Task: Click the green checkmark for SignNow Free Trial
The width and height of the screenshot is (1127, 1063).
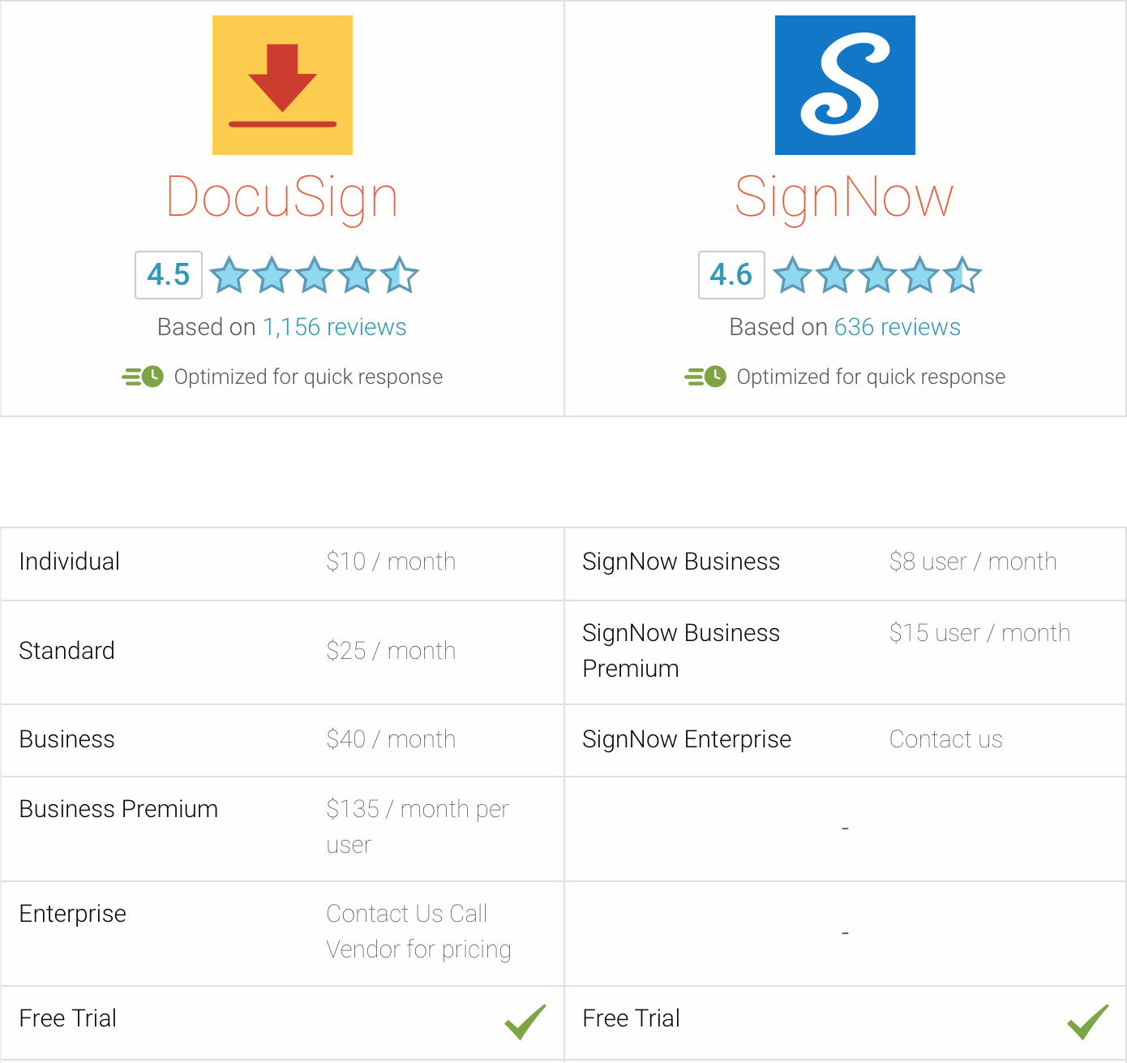Action: click(1087, 1021)
